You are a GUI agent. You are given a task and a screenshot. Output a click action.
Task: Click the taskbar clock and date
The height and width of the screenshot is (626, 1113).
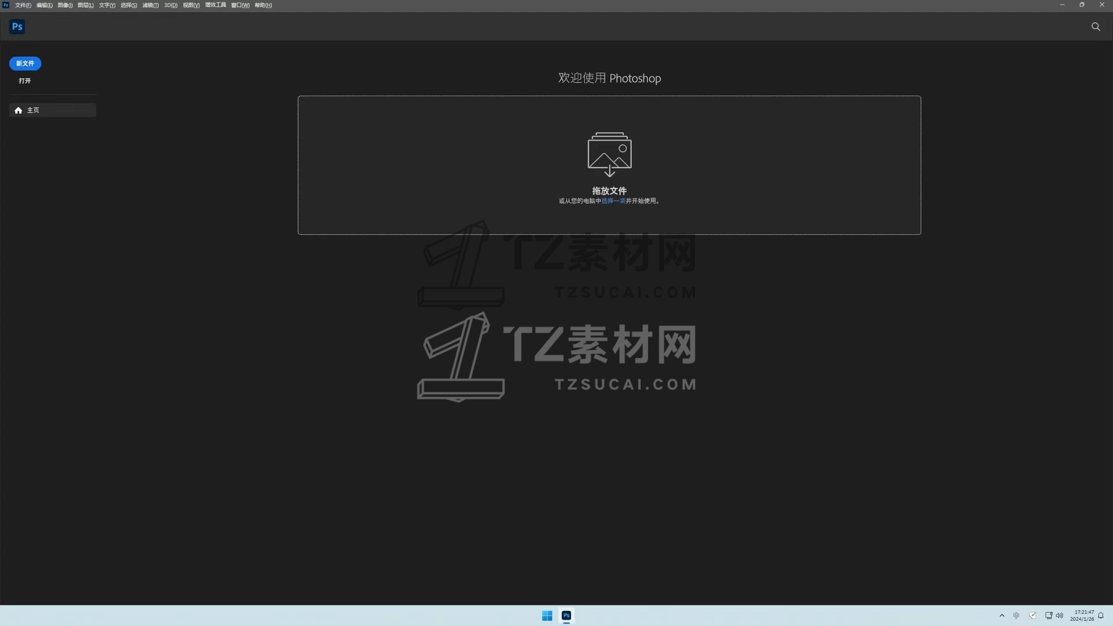coord(1082,616)
